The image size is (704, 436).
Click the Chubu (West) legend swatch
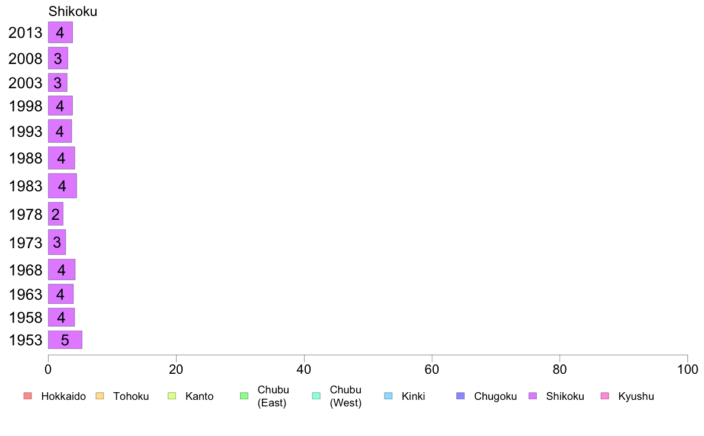click(x=316, y=396)
